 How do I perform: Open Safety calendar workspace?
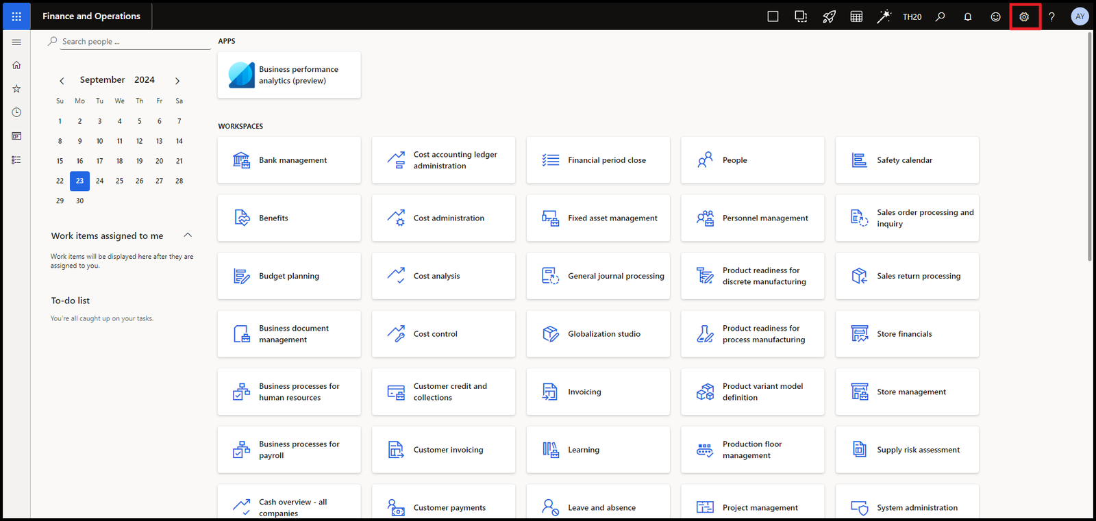[x=907, y=160]
